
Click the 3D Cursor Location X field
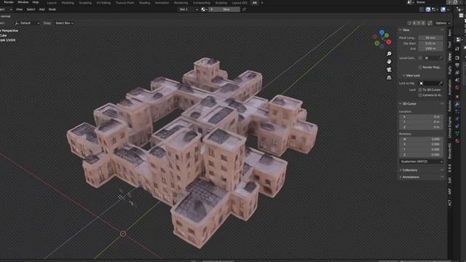[x=421, y=116]
